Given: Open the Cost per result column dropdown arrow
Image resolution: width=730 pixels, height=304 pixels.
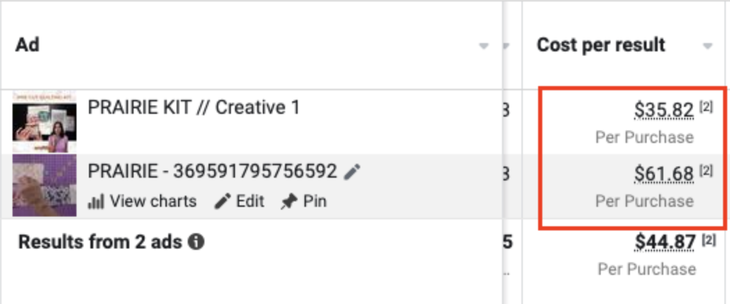Looking at the screenshot, I should click(708, 47).
